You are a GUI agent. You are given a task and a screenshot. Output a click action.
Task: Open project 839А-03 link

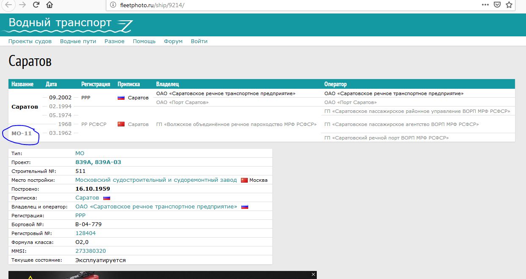click(x=108, y=162)
